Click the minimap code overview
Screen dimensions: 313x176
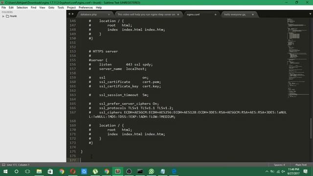click(x=297, y=58)
